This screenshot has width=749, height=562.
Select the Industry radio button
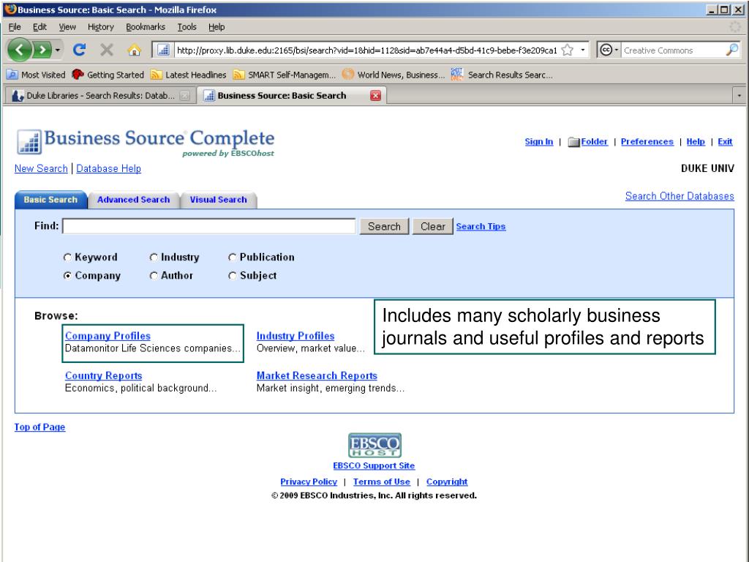click(154, 257)
